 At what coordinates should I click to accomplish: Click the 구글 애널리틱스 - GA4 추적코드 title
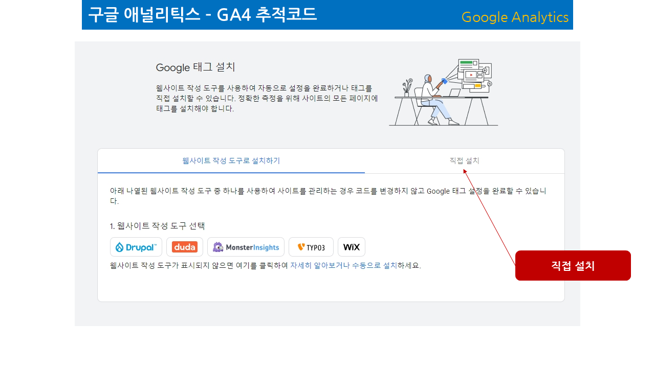202,14
